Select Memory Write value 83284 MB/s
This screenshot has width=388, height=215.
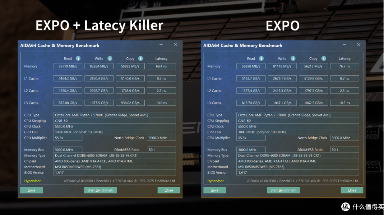point(99,66)
